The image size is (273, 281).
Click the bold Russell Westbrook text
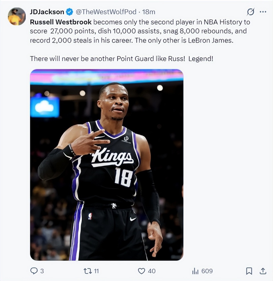click(x=61, y=22)
